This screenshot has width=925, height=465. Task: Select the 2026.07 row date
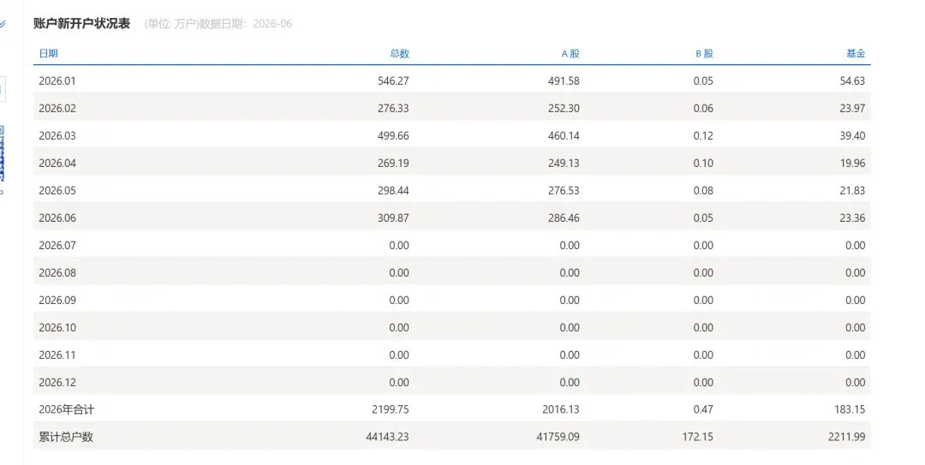tap(57, 246)
